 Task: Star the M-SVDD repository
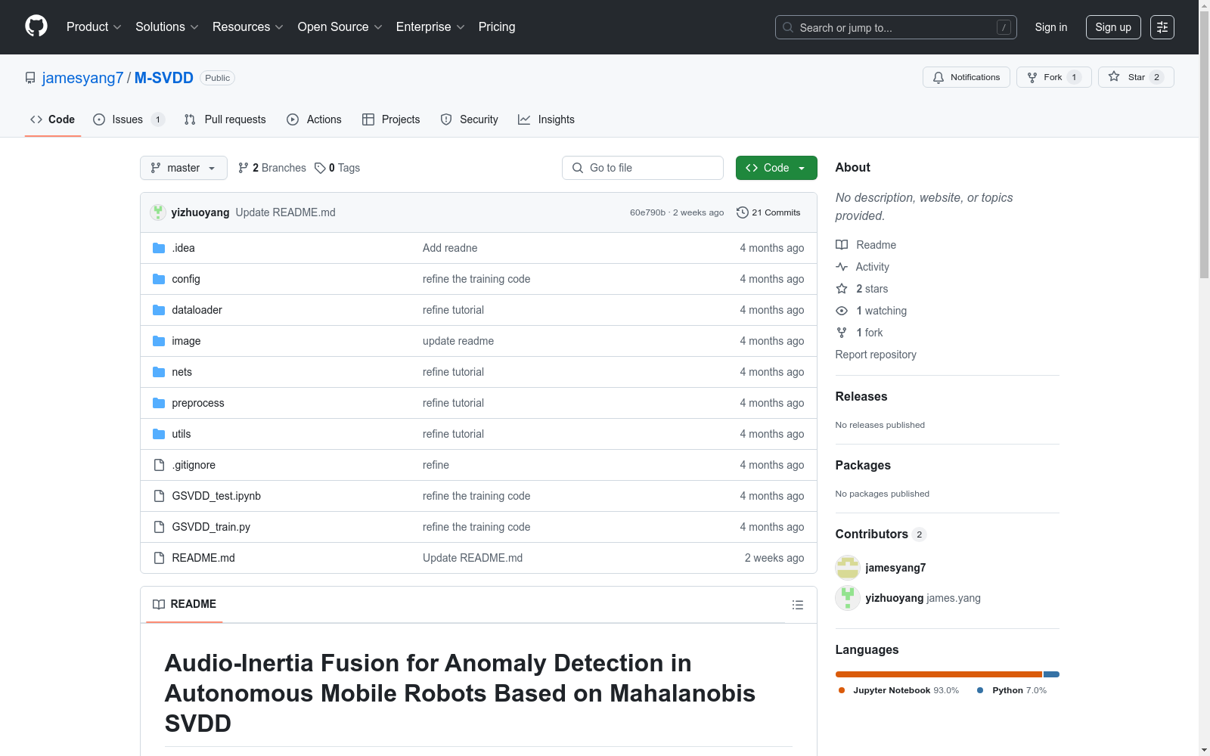click(1135, 77)
